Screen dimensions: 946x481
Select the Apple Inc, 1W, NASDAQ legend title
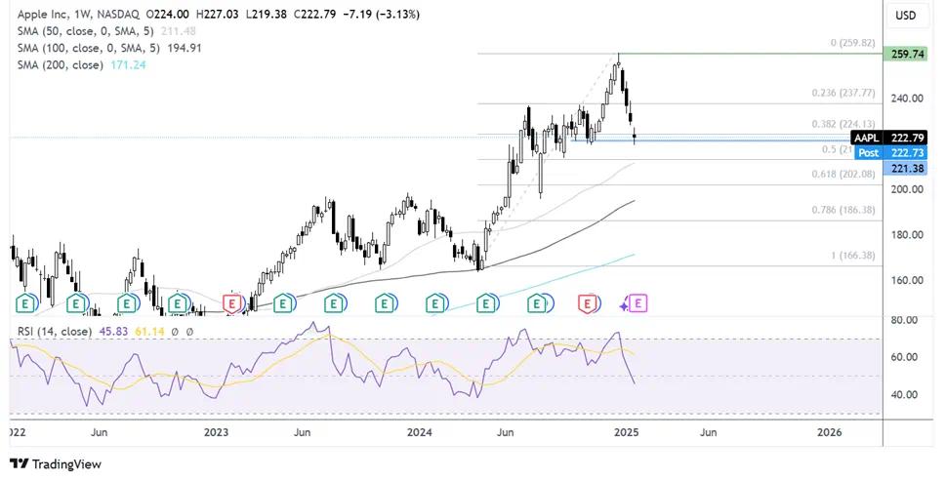point(79,14)
